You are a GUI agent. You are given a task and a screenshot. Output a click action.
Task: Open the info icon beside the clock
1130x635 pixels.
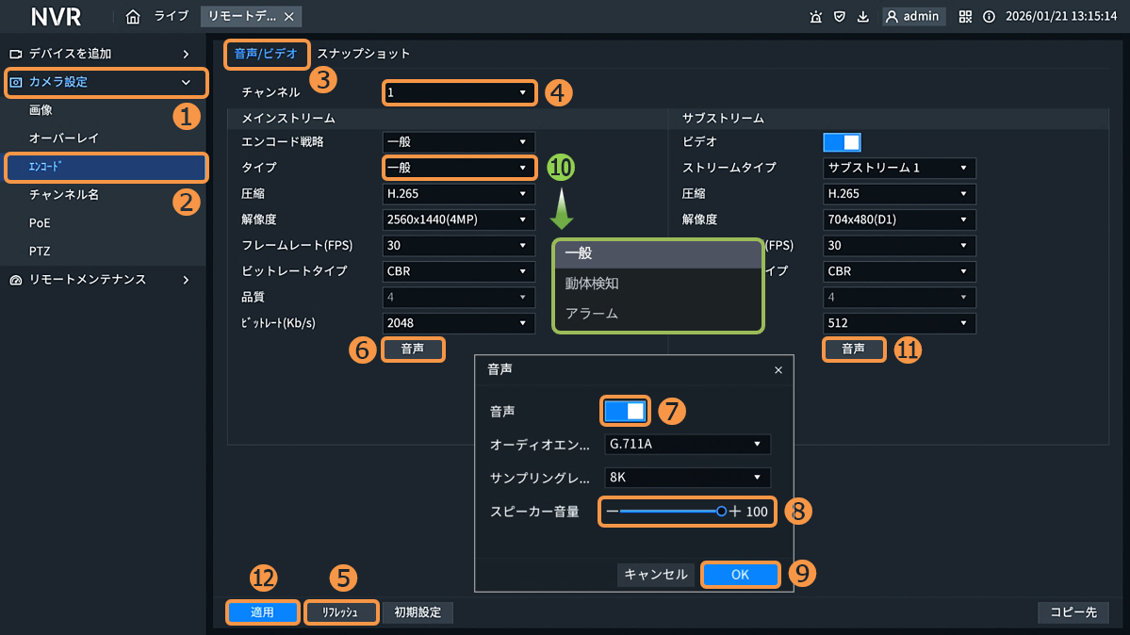coord(989,16)
